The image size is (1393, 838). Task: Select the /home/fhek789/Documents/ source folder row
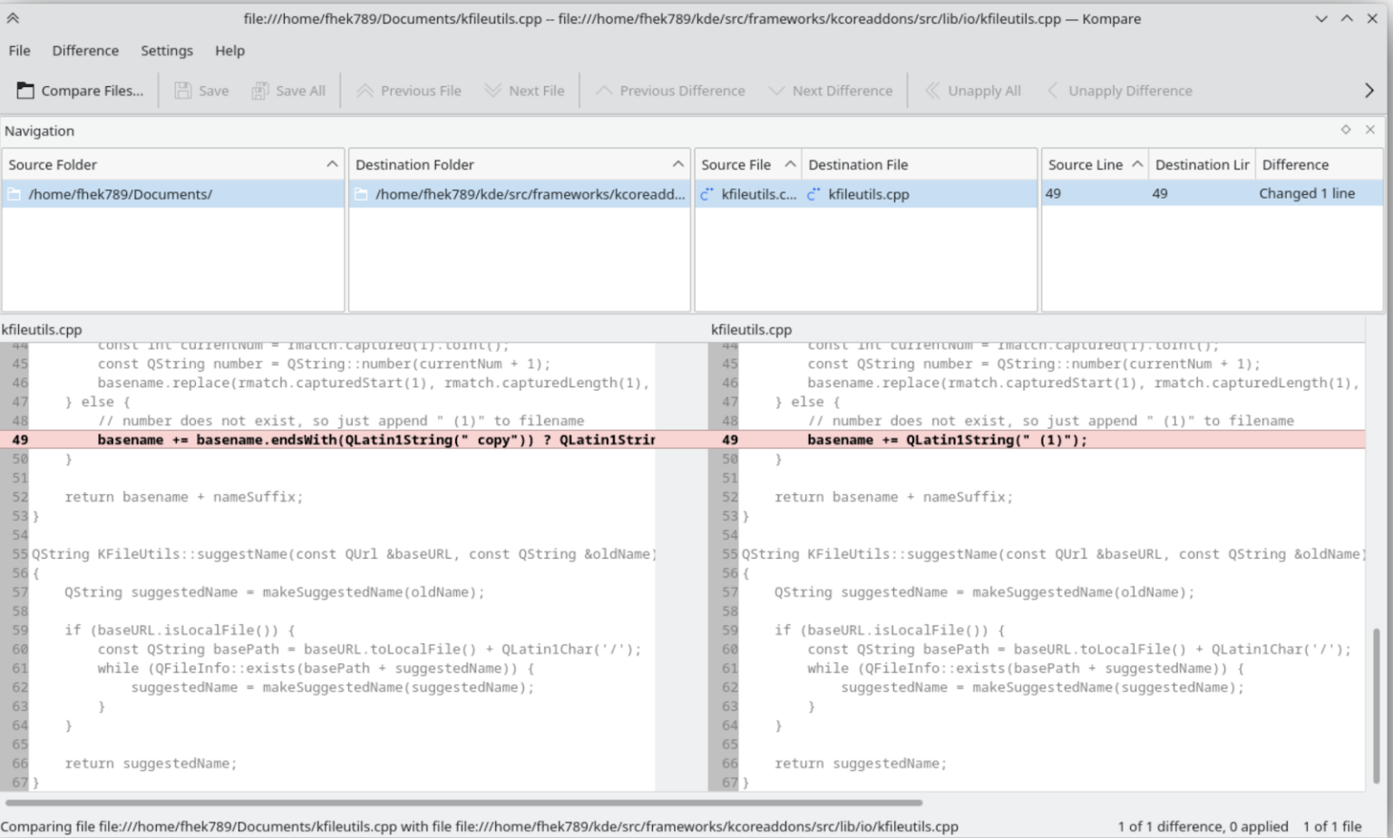pos(120,194)
